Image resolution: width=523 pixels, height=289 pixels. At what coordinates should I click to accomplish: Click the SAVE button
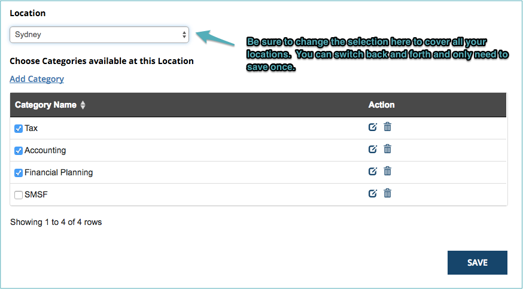[478, 263]
